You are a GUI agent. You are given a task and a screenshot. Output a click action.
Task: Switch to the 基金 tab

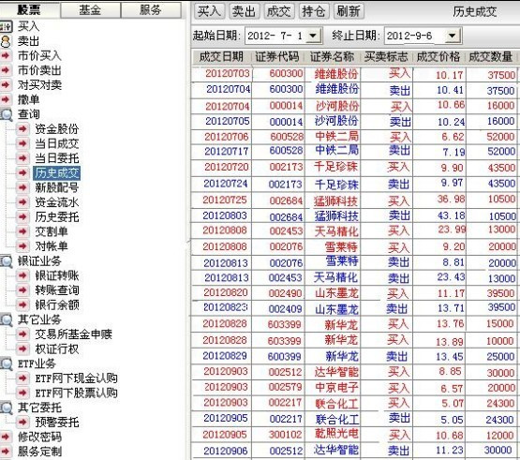(x=90, y=9)
